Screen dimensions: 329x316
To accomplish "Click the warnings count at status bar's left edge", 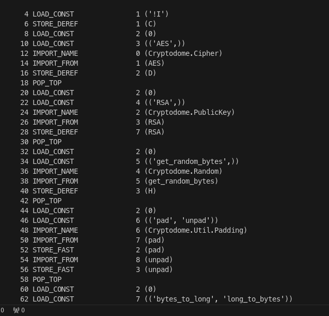I will pyautogui.click(x=2, y=310).
